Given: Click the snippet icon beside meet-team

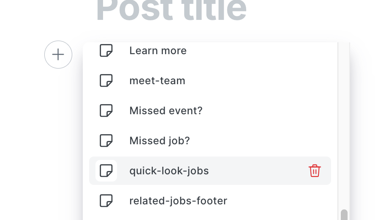Looking at the screenshot, I should 106,80.
